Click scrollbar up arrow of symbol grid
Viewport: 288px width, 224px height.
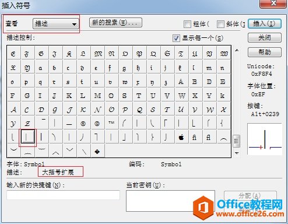[x=237, y=50]
